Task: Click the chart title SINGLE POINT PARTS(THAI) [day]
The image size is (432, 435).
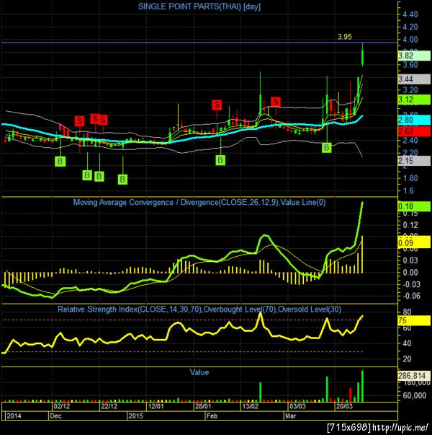Action: (199, 6)
